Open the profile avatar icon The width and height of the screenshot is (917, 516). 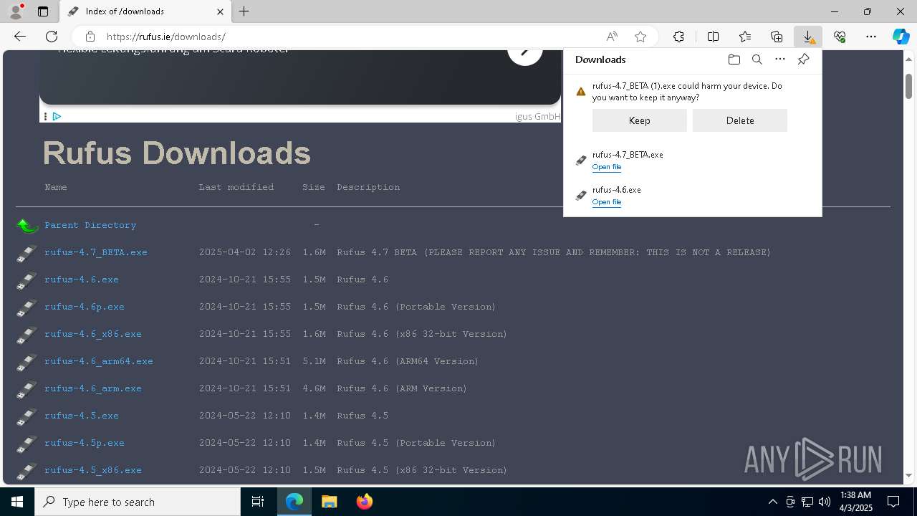(x=16, y=11)
